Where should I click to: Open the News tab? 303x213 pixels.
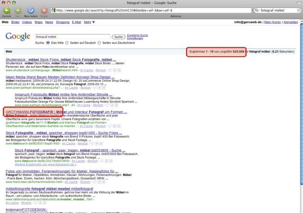(x=49, y=22)
